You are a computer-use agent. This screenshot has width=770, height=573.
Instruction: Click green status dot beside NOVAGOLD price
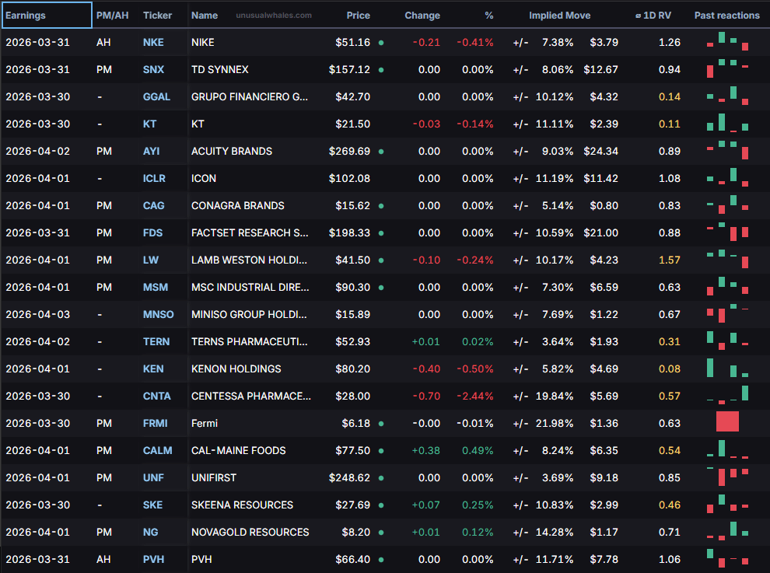(x=381, y=533)
